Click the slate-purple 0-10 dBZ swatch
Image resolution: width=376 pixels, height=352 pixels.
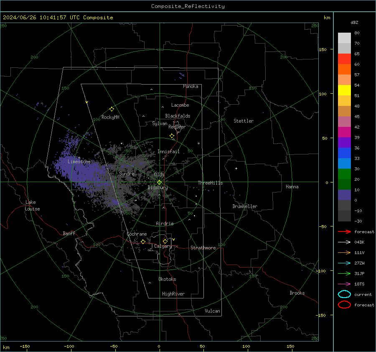pyautogui.click(x=344, y=195)
